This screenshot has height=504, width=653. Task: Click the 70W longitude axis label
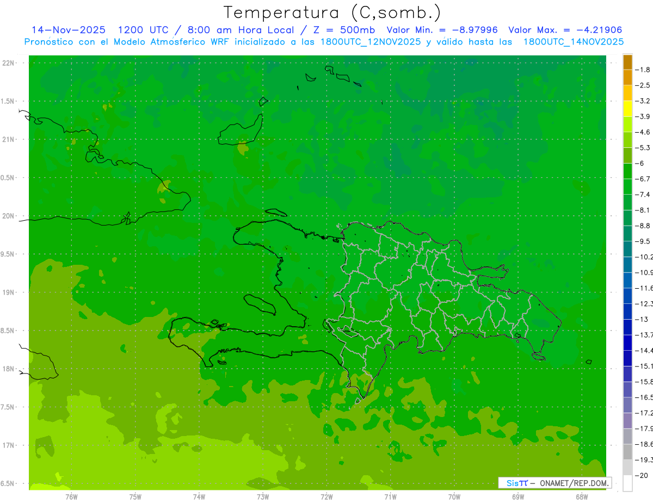pos(454,497)
